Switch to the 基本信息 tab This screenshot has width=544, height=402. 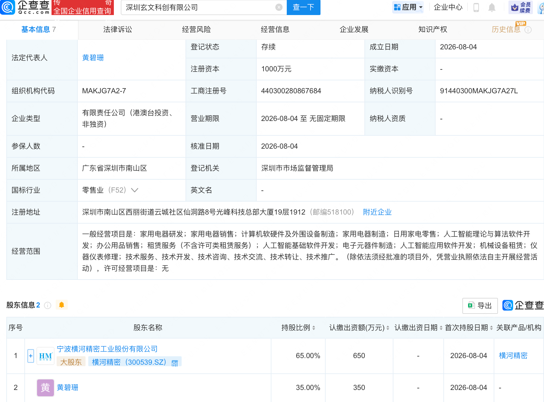point(39,29)
